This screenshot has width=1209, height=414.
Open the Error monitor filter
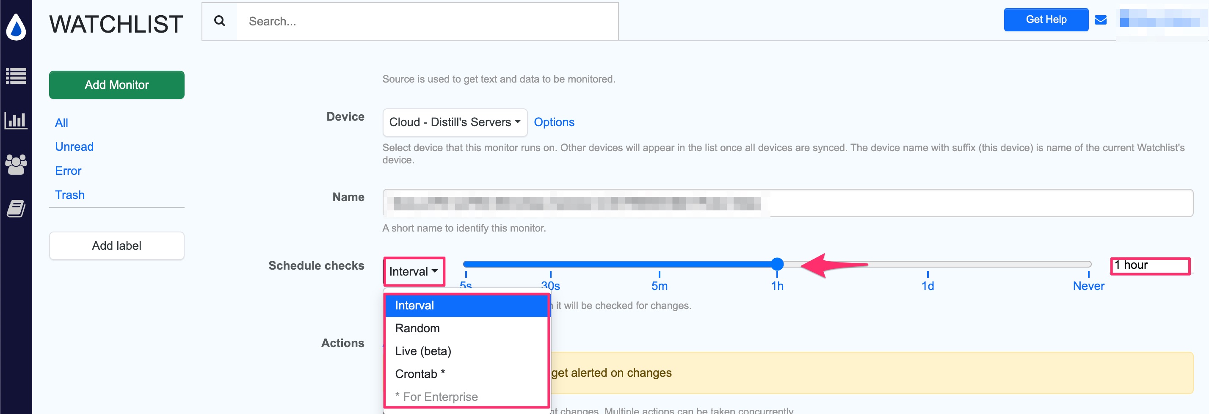pyautogui.click(x=68, y=171)
